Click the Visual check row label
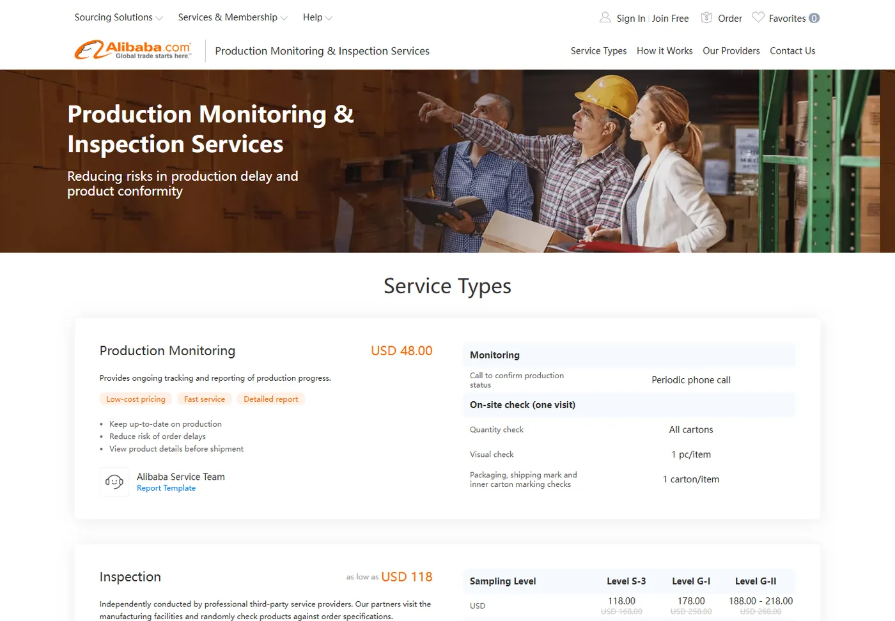 pos(492,455)
